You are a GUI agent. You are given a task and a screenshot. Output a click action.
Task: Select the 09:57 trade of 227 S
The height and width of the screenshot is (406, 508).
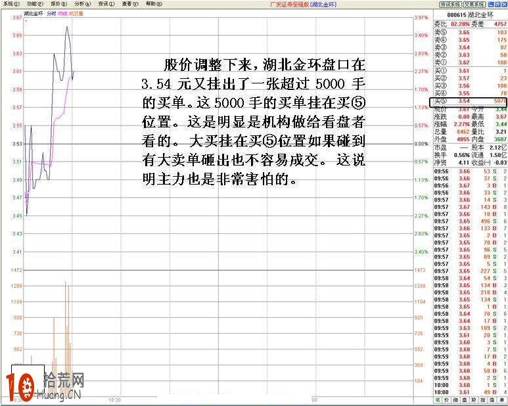(x=471, y=271)
